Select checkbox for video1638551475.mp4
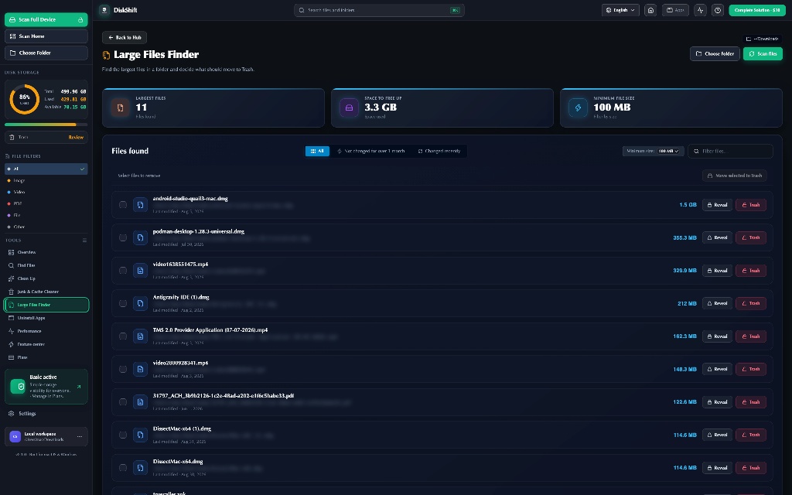Screen dimensions: 792x495 pyautogui.click(x=123, y=270)
